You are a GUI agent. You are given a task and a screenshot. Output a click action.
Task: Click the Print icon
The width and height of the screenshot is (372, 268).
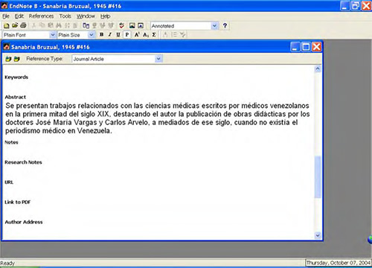coord(23,25)
